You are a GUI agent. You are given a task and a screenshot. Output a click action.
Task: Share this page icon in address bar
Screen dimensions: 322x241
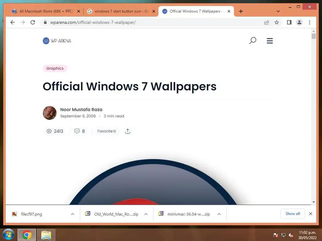point(267,22)
